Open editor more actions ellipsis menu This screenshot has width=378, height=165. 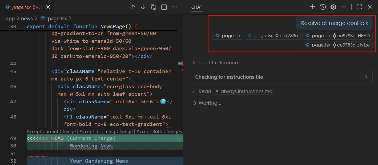pos(174,7)
